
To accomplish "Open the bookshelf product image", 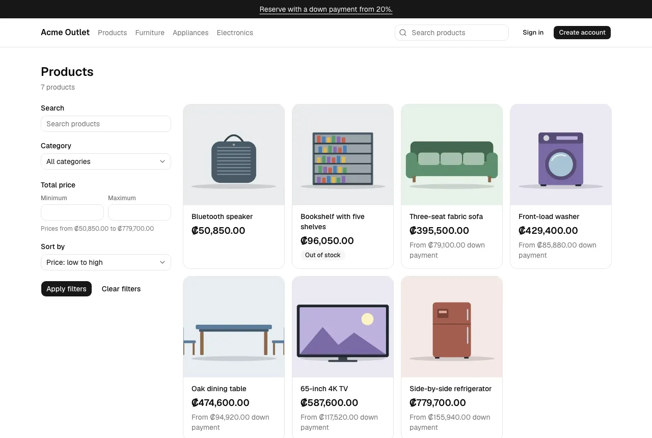I will pos(343,155).
